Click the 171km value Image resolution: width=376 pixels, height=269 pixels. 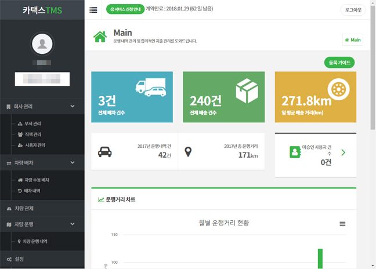pyautogui.click(x=248, y=155)
